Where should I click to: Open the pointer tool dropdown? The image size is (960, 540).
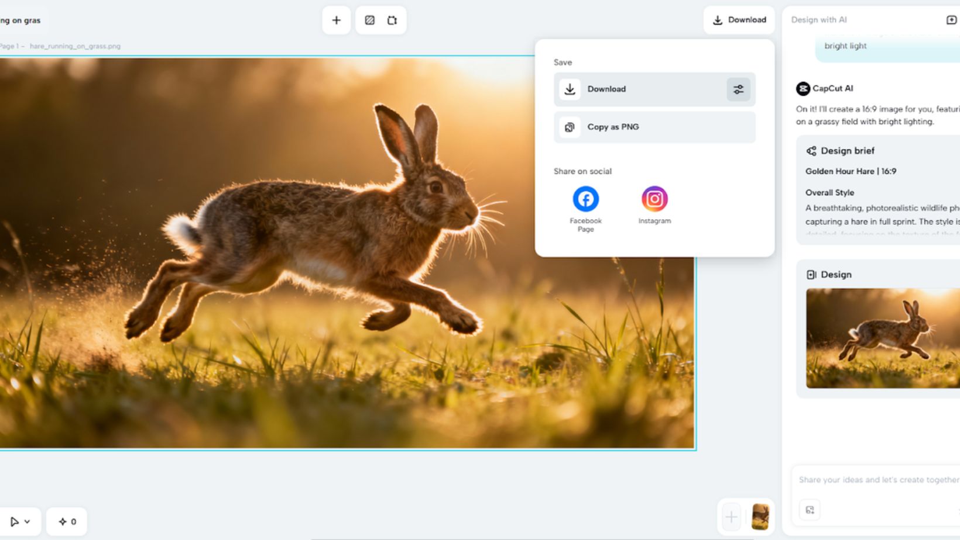click(x=19, y=521)
